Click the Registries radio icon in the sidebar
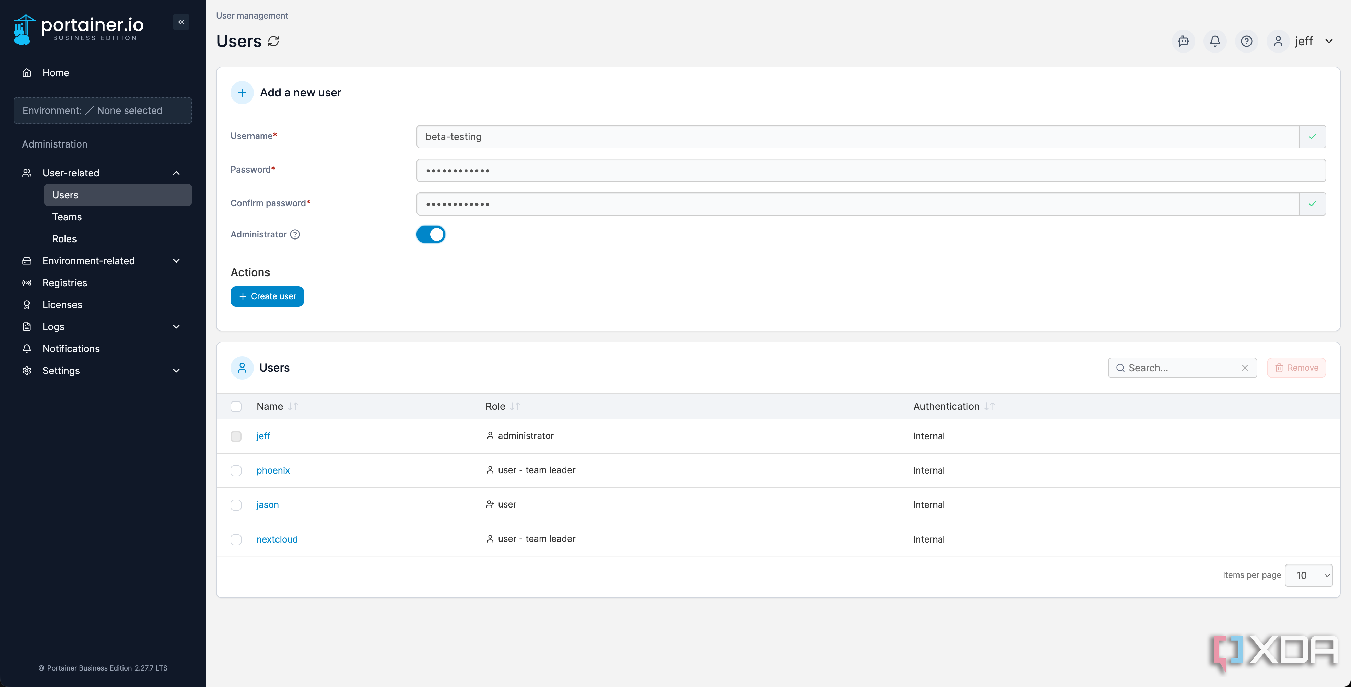The height and width of the screenshot is (687, 1351). [27, 283]
